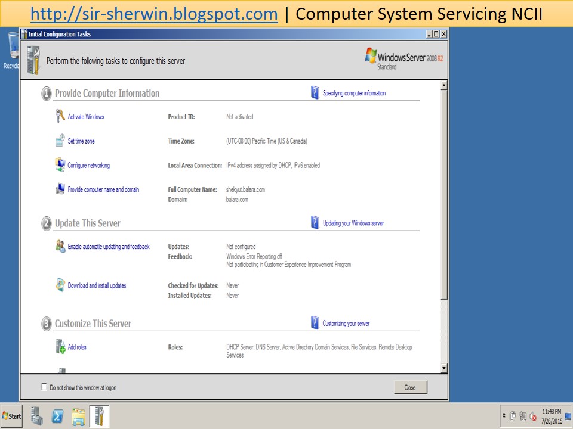Click the Activate Windows key icon
Viewport: 573px width, 429px height.
tap(60, 117)
